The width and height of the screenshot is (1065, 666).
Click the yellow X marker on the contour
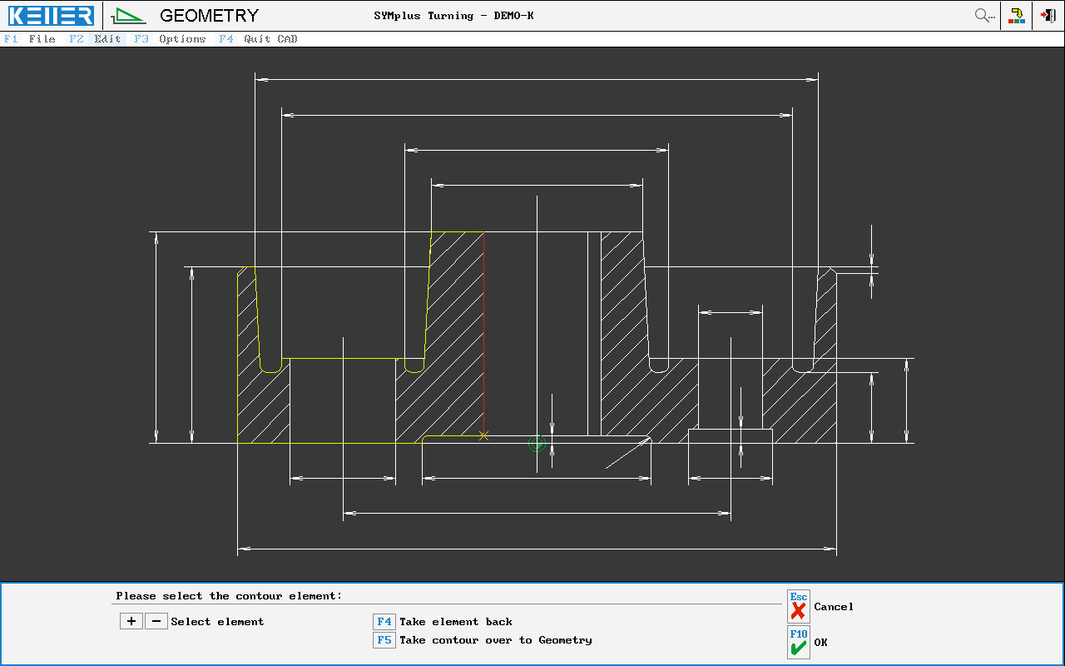[483, 435]
